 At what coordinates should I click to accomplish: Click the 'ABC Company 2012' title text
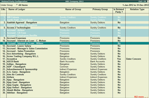point(74,1)
